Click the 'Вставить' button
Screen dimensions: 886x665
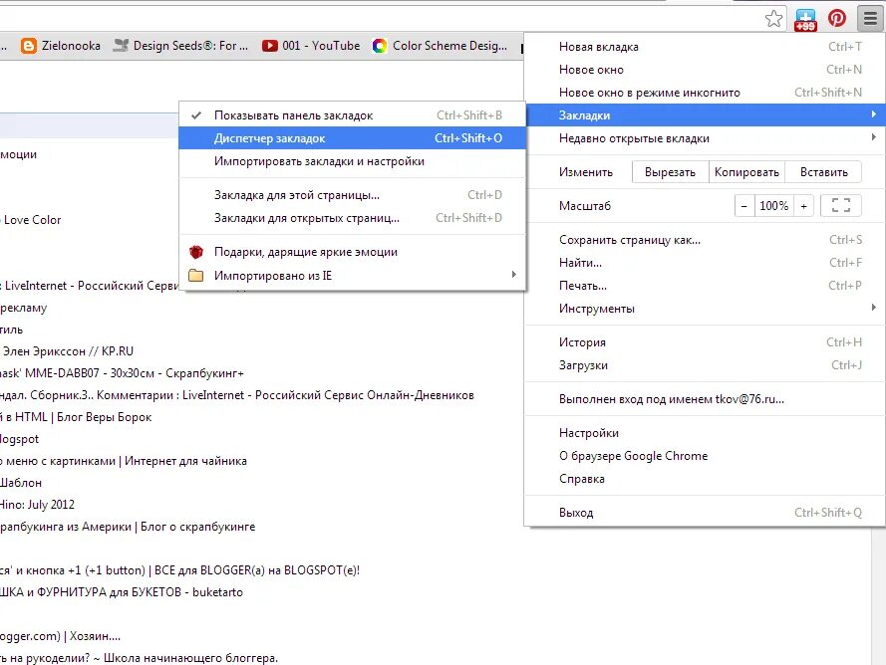[824, 172]
